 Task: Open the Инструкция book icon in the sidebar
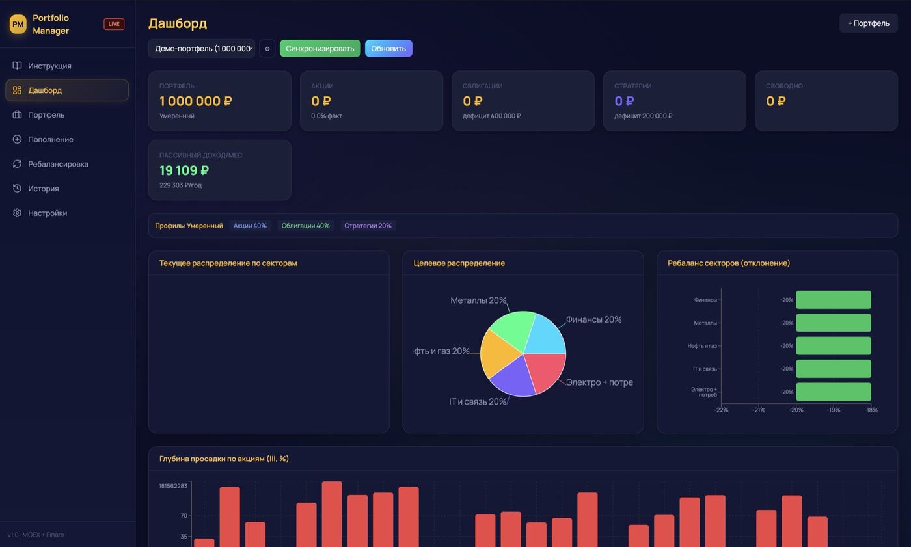click(17, 66)
